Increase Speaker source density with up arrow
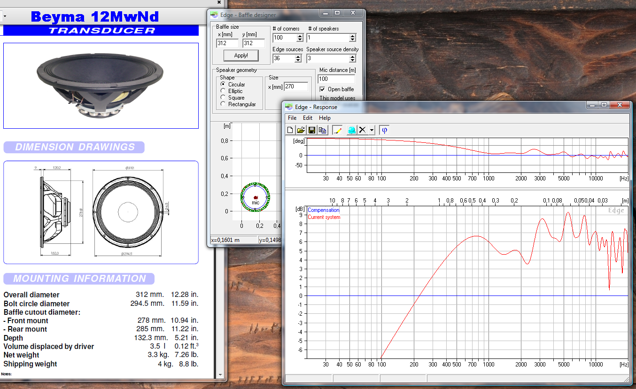Viewport: 636px width, 389px height. 353,56
